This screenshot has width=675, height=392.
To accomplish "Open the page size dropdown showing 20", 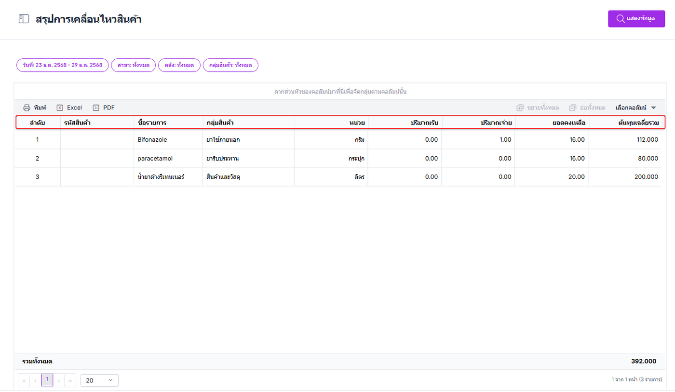I will pos(99,380).
